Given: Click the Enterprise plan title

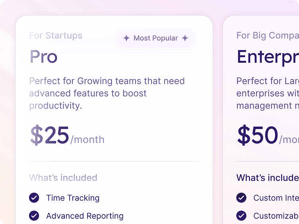Looking at the screenshot, I should pyautogui.click(x=268, y=57).
